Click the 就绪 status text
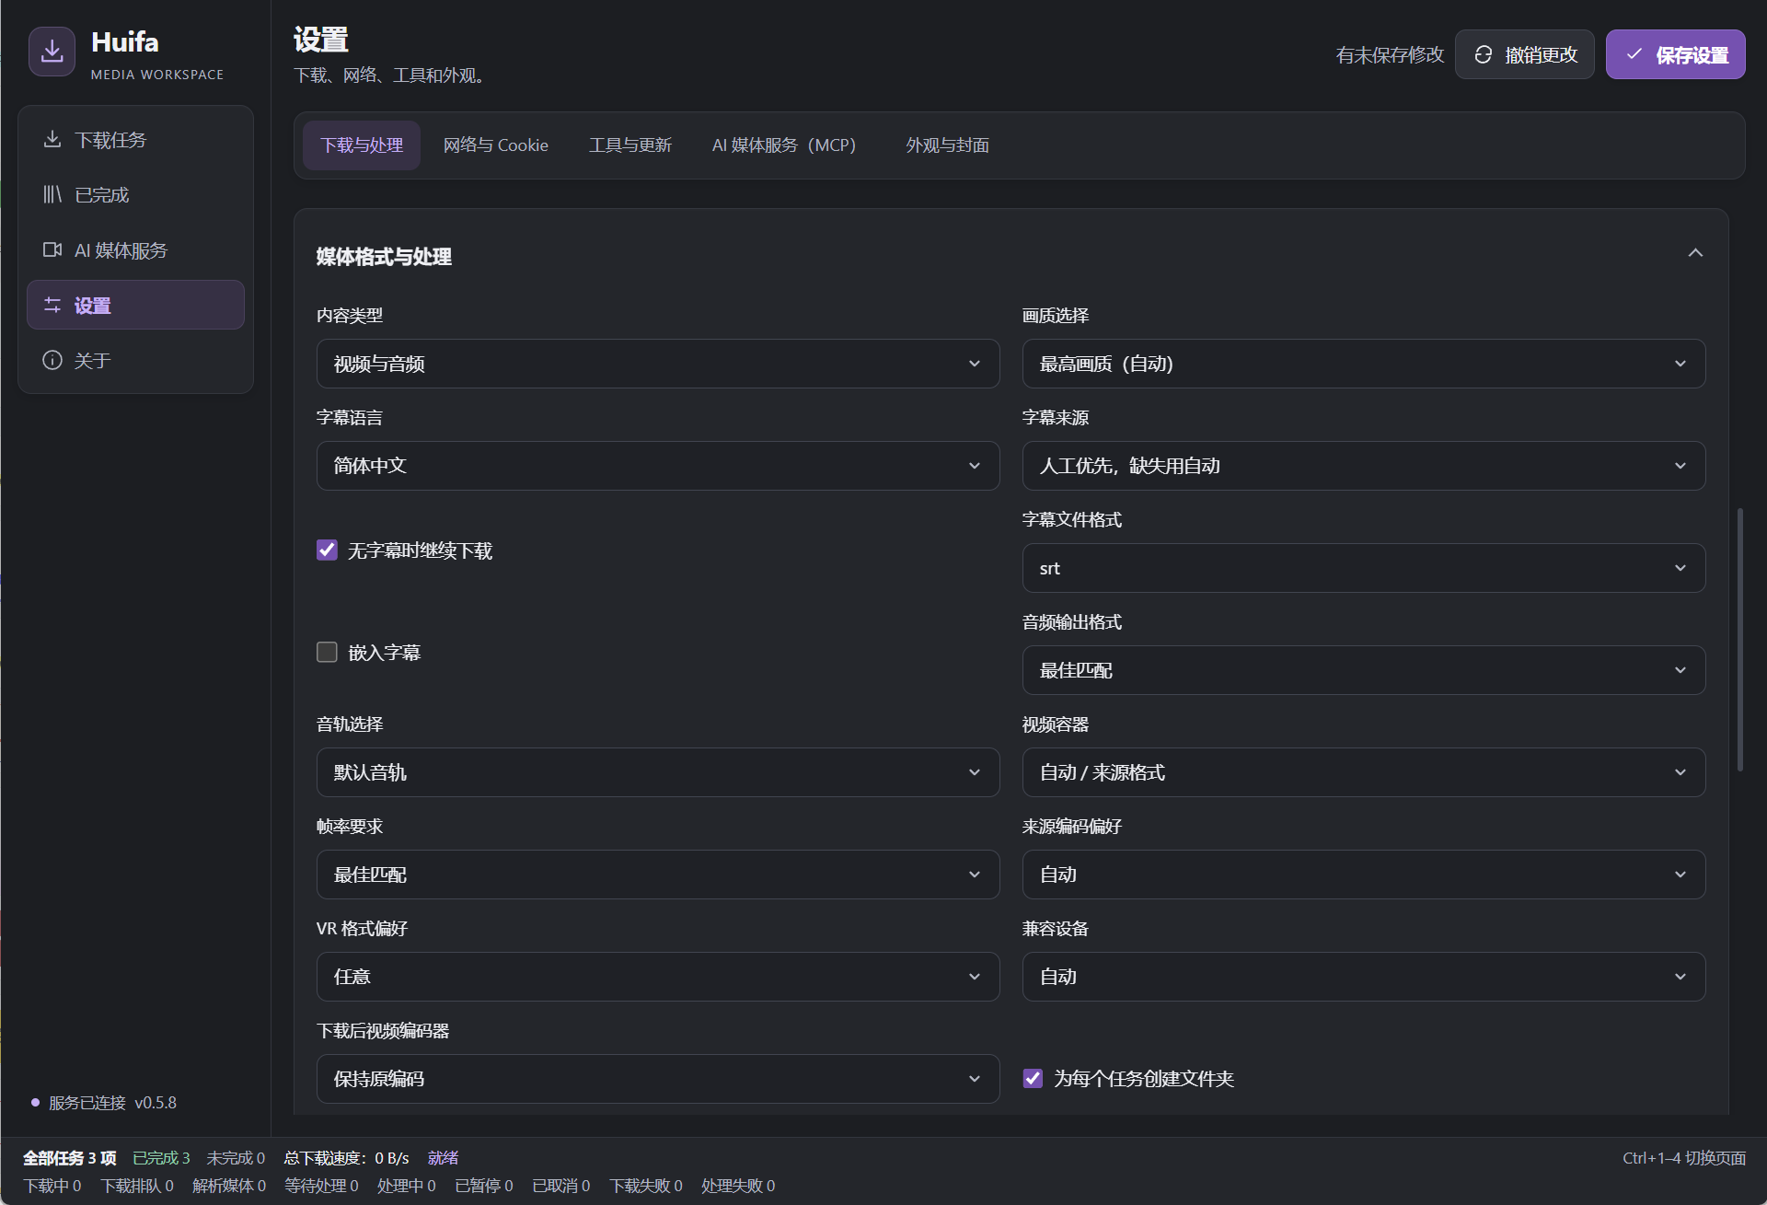 (x=443, y=1158)
